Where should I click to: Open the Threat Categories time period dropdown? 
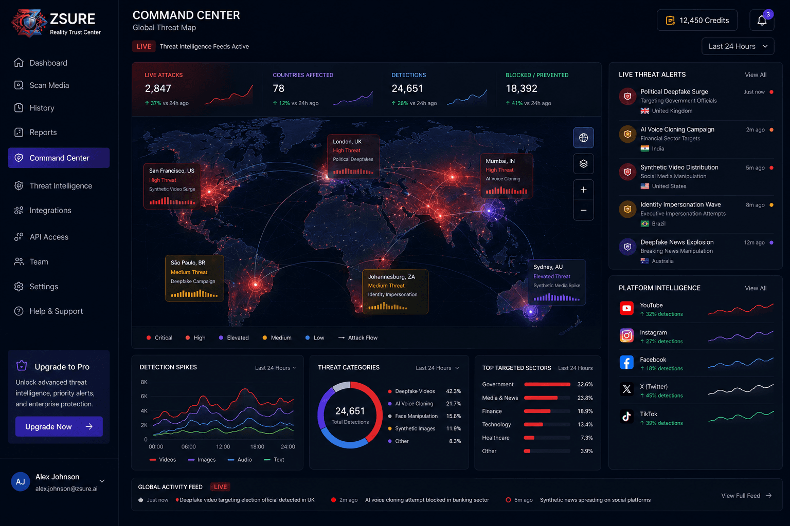437,368
